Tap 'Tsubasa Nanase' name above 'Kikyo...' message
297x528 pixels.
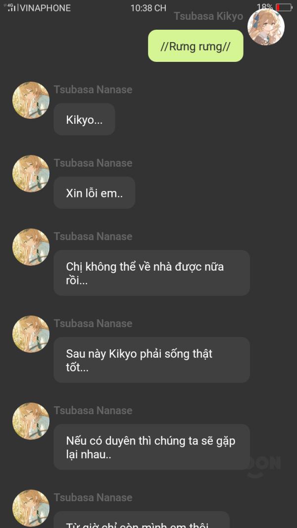click(x=93, y=90)
